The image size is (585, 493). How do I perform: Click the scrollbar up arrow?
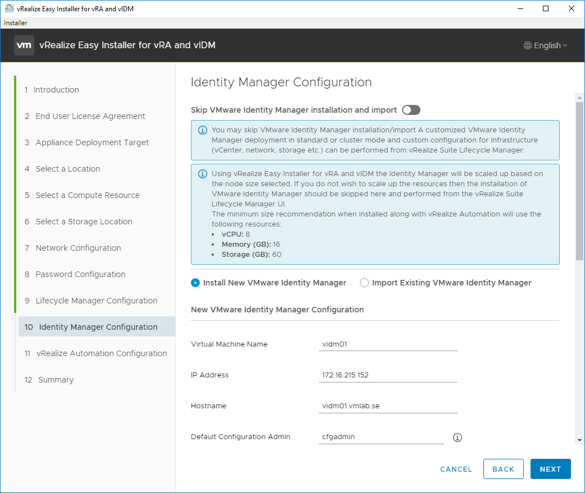click(579, 98)
